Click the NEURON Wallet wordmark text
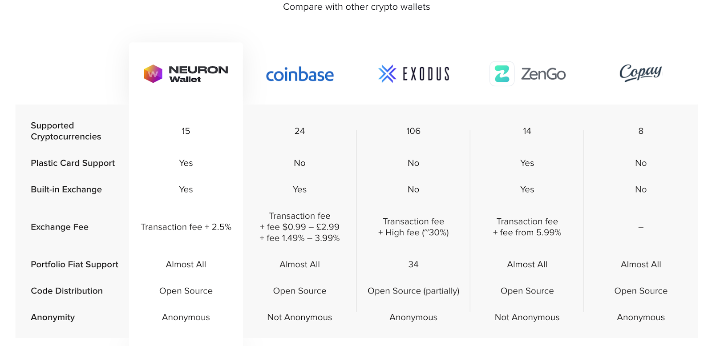The image size is (712, 346). click(198, 74)
